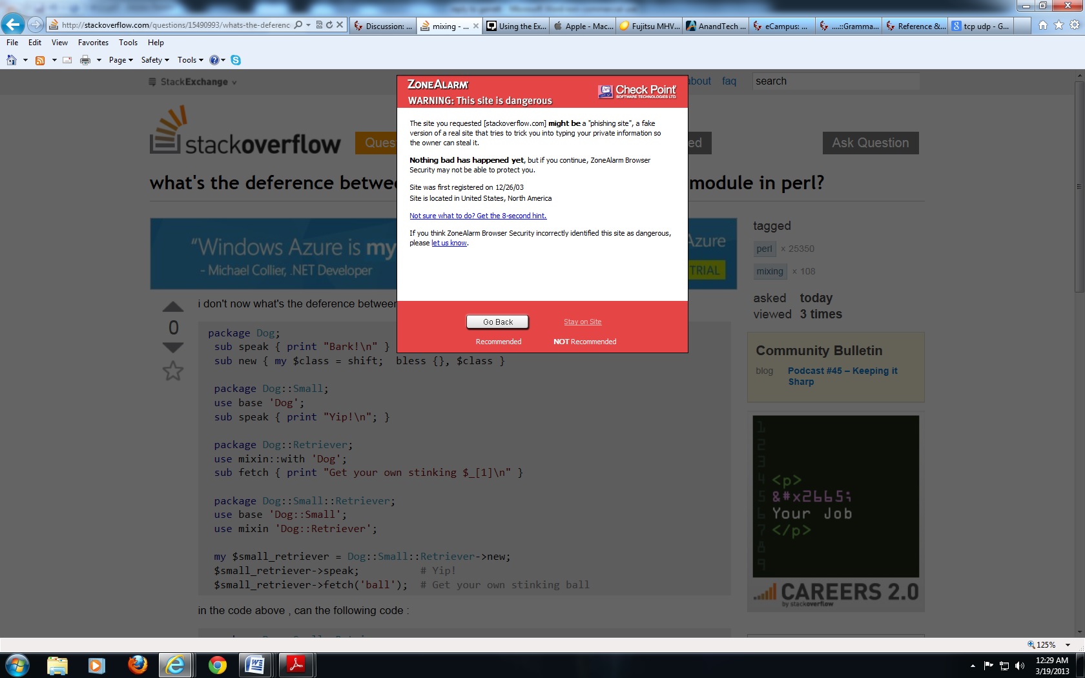Switch to Adobe Reader in taskbar

click(x=296, y=665)
